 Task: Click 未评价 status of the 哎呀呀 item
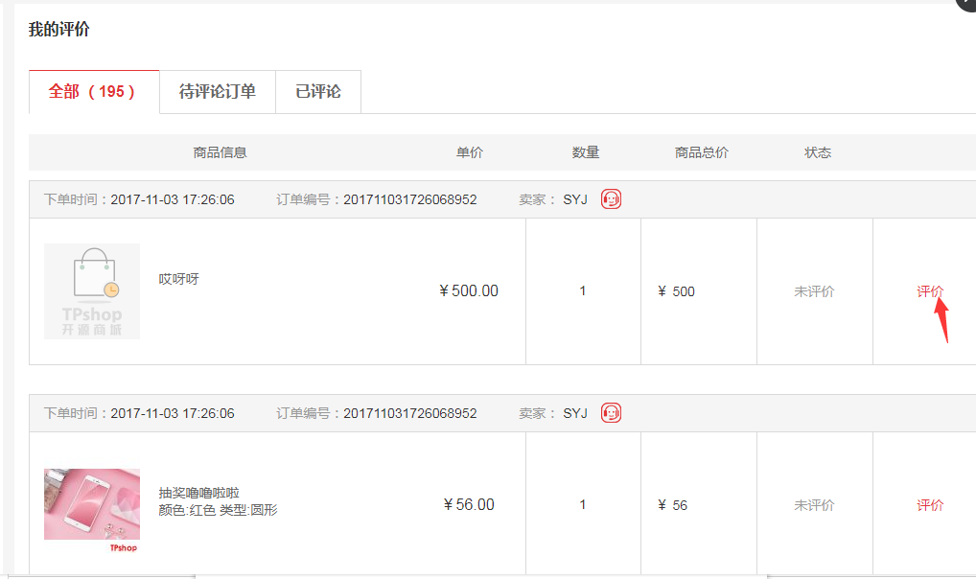(814, 291)
